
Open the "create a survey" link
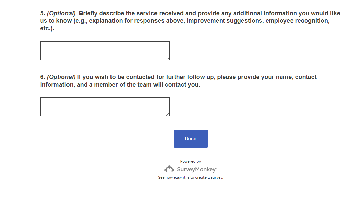[x=209, y=178]
